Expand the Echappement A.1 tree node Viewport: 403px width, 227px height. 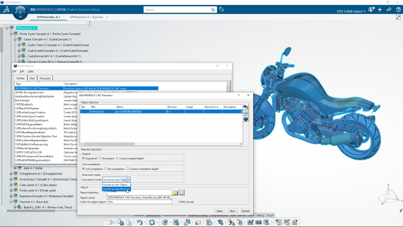point(11,174)
